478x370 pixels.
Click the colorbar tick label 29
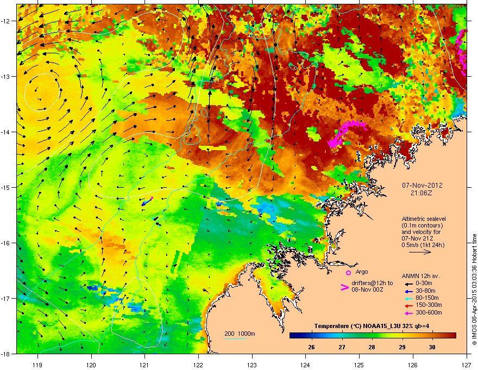(402, 347)
